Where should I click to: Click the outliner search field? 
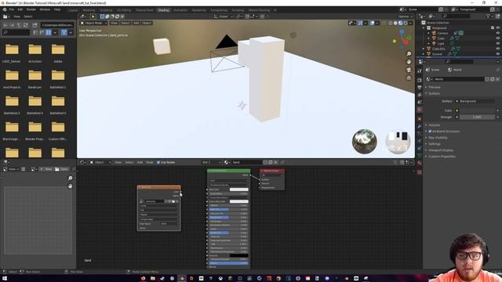click(457, 16)
